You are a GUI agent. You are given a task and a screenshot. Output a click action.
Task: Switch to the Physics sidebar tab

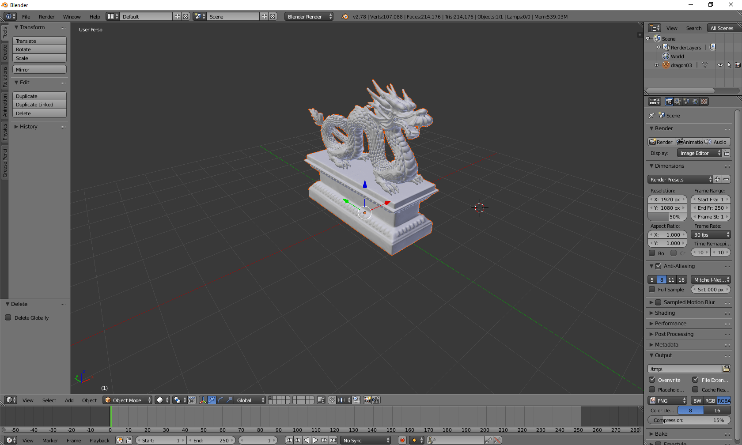coord(5,132)
